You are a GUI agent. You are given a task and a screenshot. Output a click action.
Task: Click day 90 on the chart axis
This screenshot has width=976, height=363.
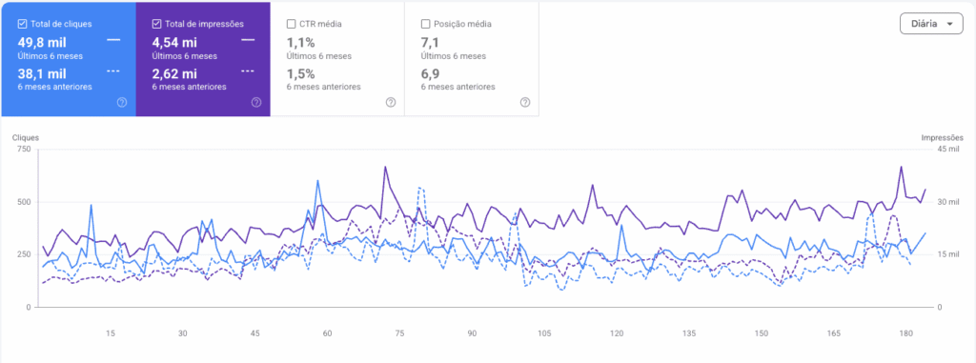(x=472, y=333)
